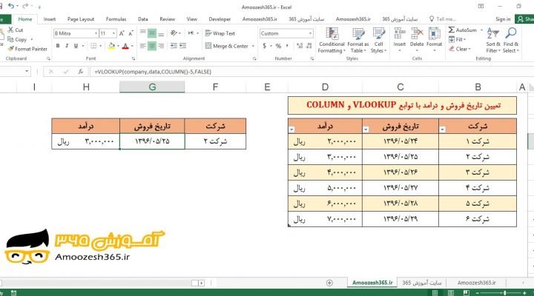This screenshot has width=534, height=296.
Task: Toggle Wrap Text
Action: (x=220, y=33)
